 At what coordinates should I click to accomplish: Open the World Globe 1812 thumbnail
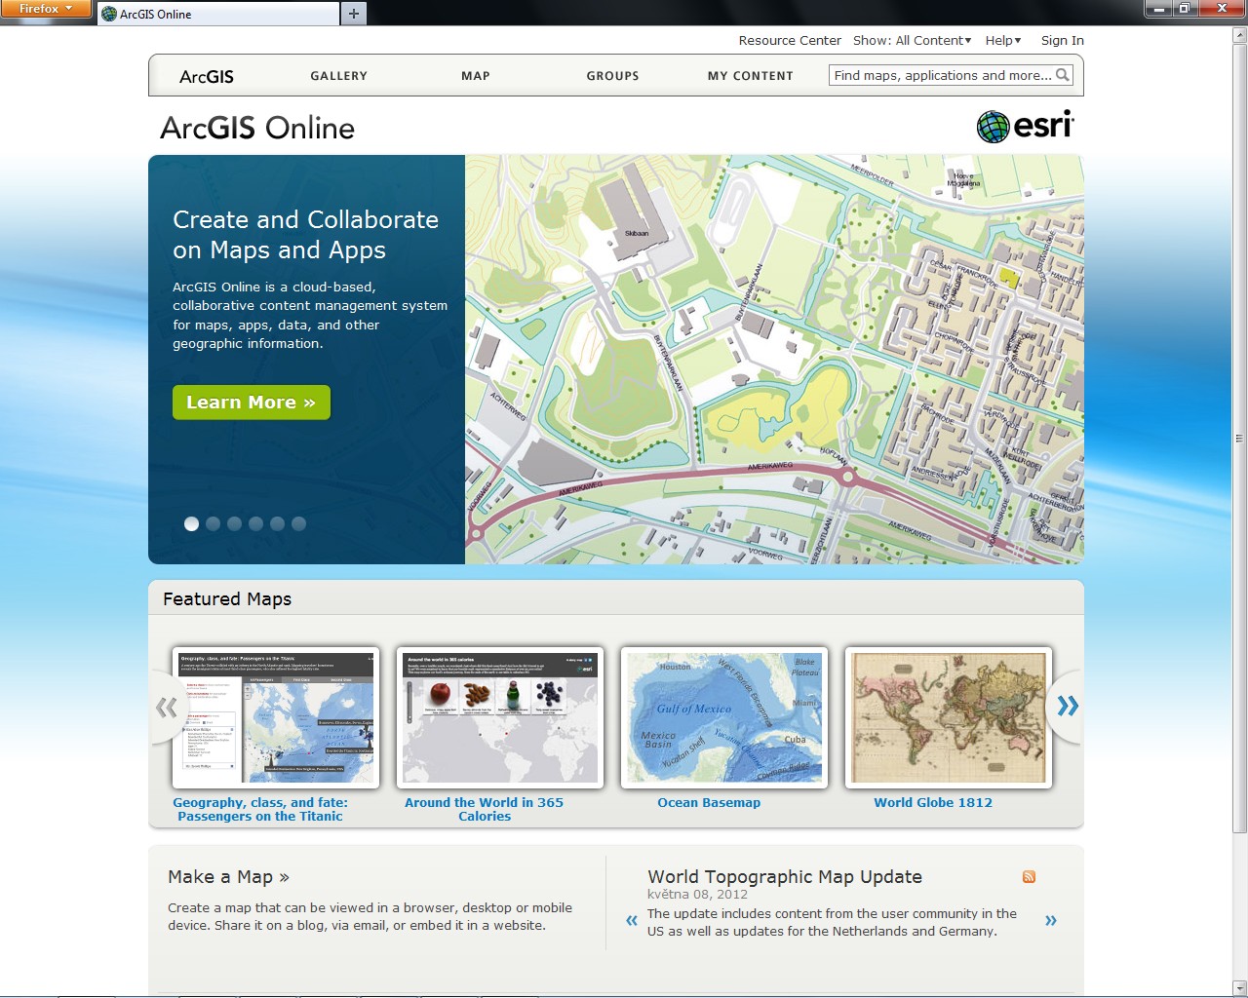(949, 717)
